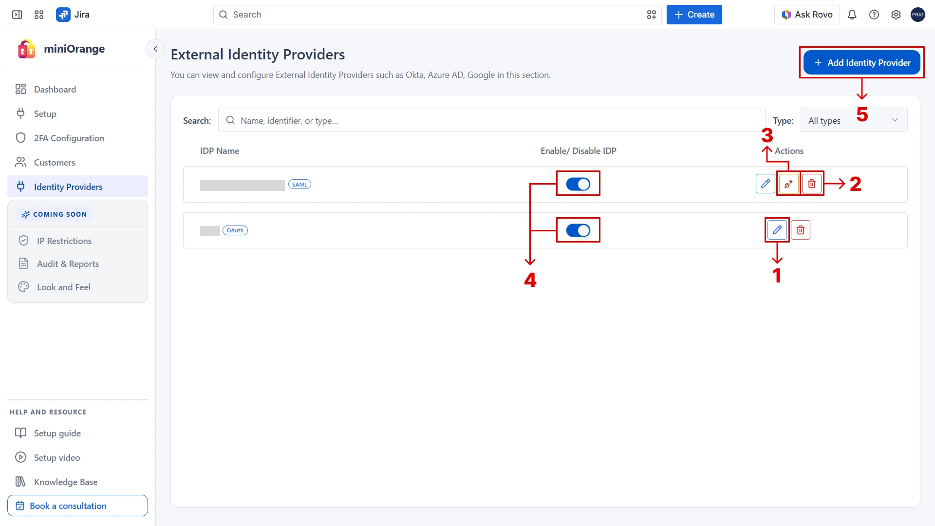Open Customers section

(77, 162)
